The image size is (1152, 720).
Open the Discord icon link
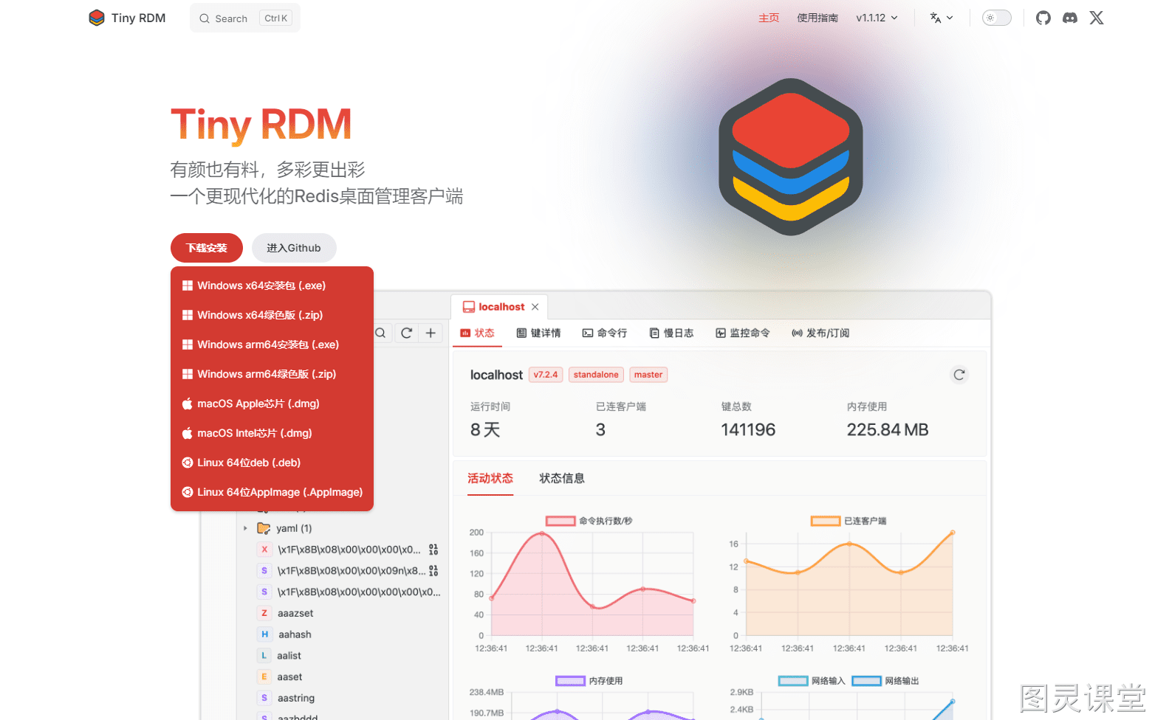point(1069,18)
